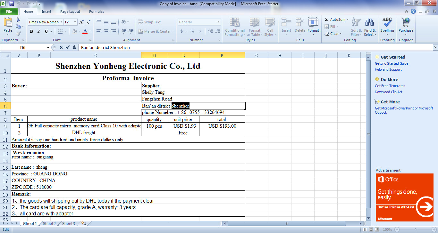Click the formula bar text input
This screenshot has width=438, height=233.
(x=256, y=47)
